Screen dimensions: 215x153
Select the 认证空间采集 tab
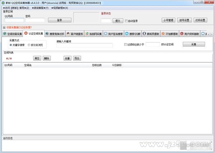pos(34,33)
